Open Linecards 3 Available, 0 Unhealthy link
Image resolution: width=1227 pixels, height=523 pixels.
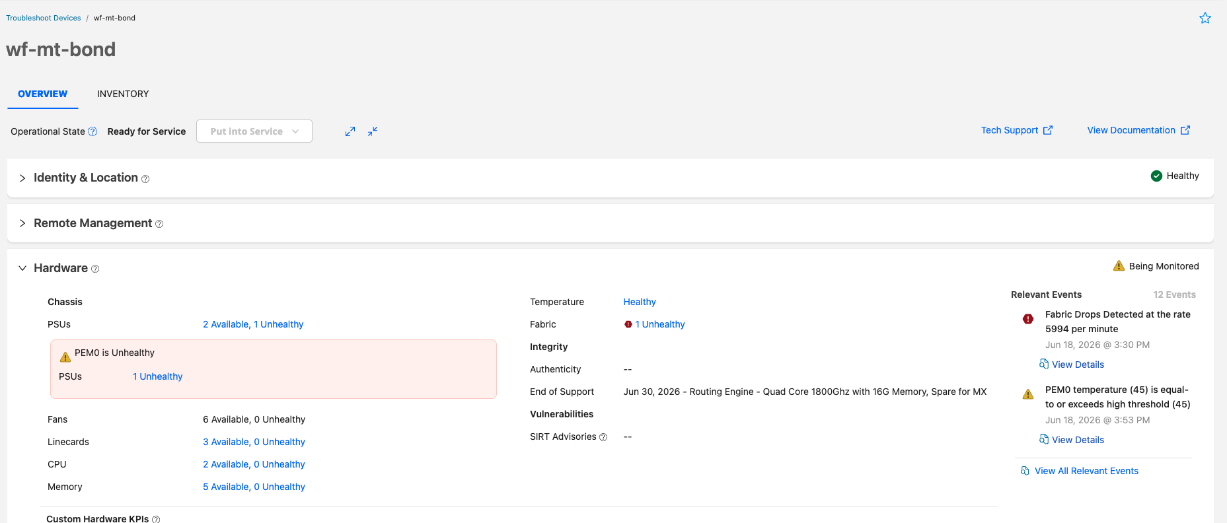coord(254,442)
